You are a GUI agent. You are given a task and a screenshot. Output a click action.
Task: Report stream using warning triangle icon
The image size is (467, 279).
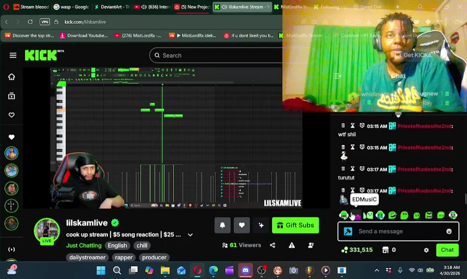point(292,245)
